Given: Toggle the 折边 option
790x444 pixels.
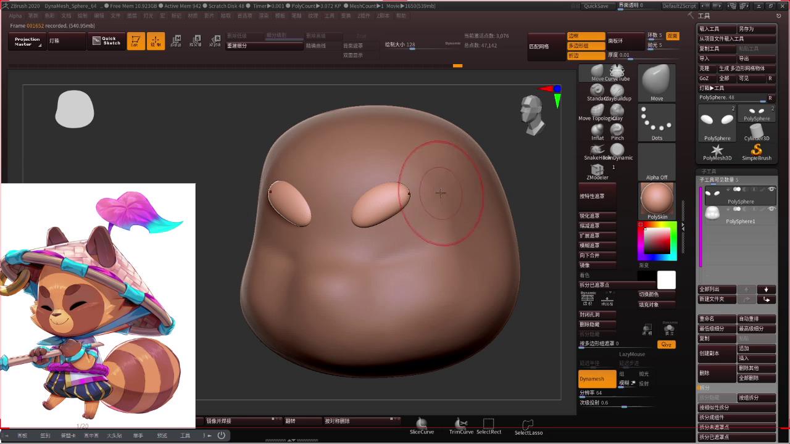Looking at the screenshot, I should [586, 55].
